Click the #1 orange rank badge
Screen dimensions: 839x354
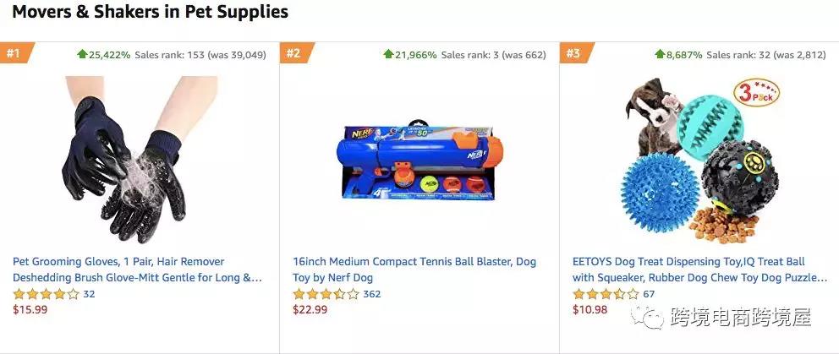[x=14, y=54]
